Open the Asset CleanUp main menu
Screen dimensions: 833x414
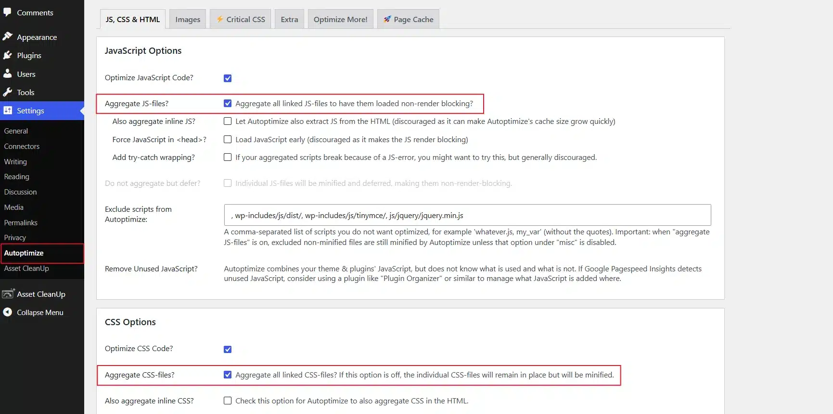pyautogui.click(x=42, y=294)
